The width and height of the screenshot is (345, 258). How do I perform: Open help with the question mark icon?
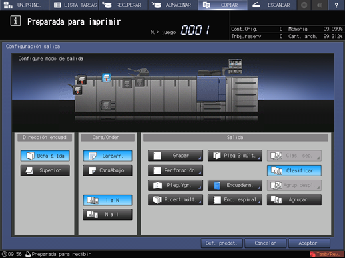(x=336, y=5)
